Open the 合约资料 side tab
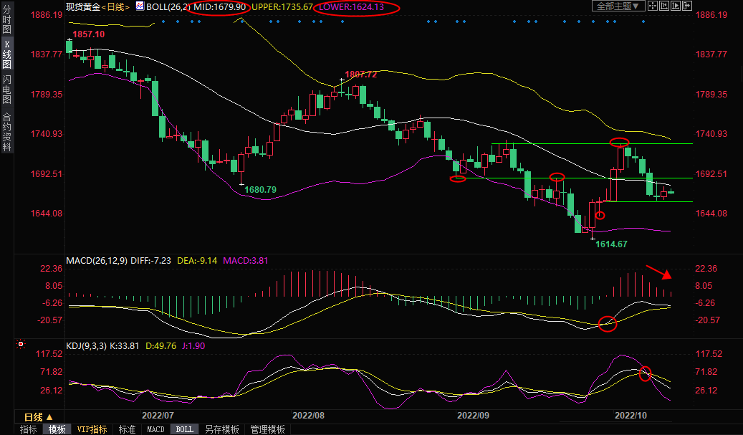743x435 pixels. pos(6,132)
